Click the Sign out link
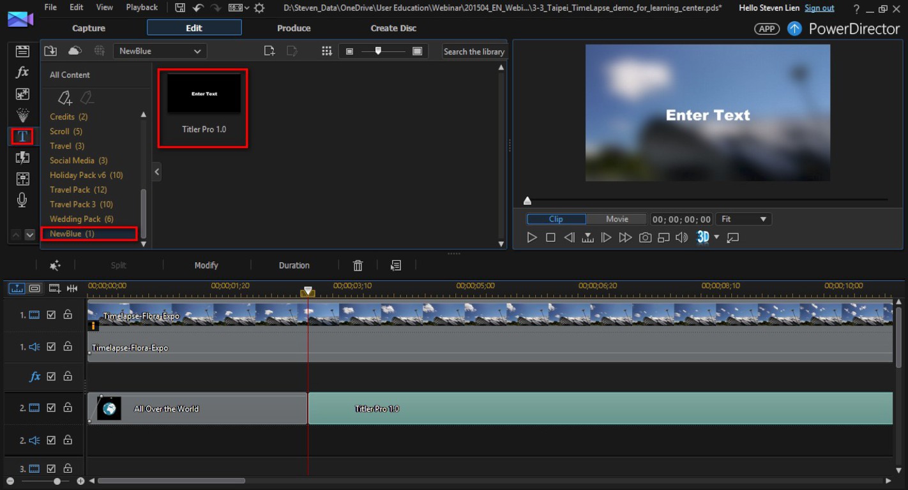The image size is (908, 490). coord(819,8)
